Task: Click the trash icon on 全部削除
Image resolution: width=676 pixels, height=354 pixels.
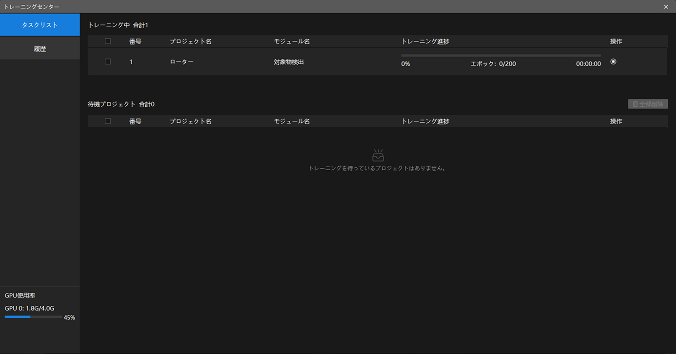Action: click(635, 104)
